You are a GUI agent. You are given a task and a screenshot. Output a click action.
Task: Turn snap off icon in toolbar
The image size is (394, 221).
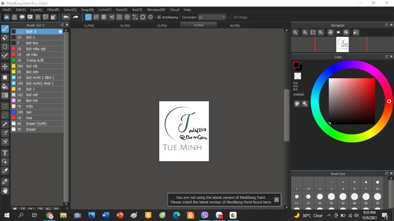coord(88,17)
